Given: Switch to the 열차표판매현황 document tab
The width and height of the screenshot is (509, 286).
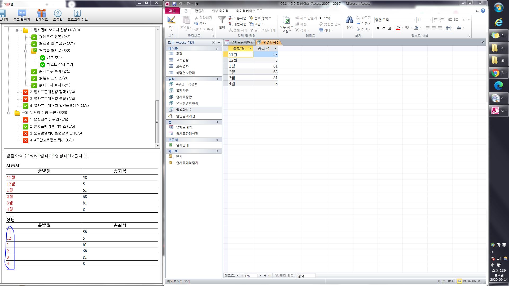Looking at the screenshot, I should click(240, 42).
